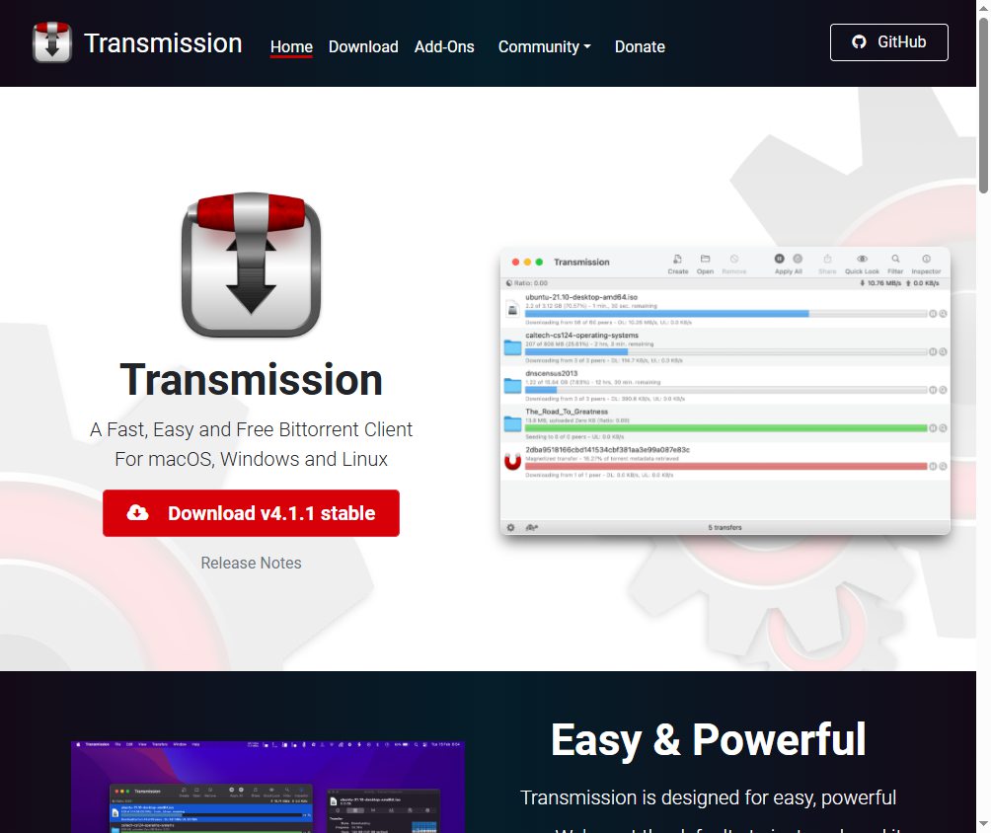Click the macOS Transmission window screenshot
The image size is (991, 833).
(724, 391)
